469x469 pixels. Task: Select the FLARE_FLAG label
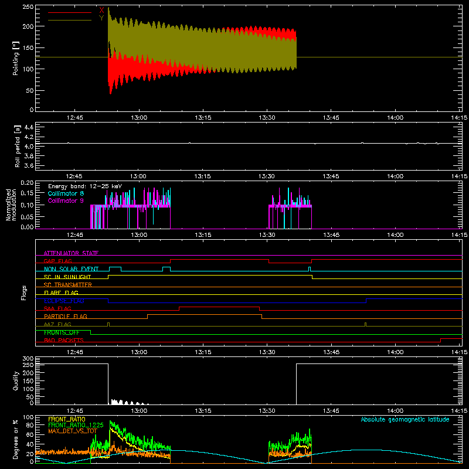pos(61,293)
